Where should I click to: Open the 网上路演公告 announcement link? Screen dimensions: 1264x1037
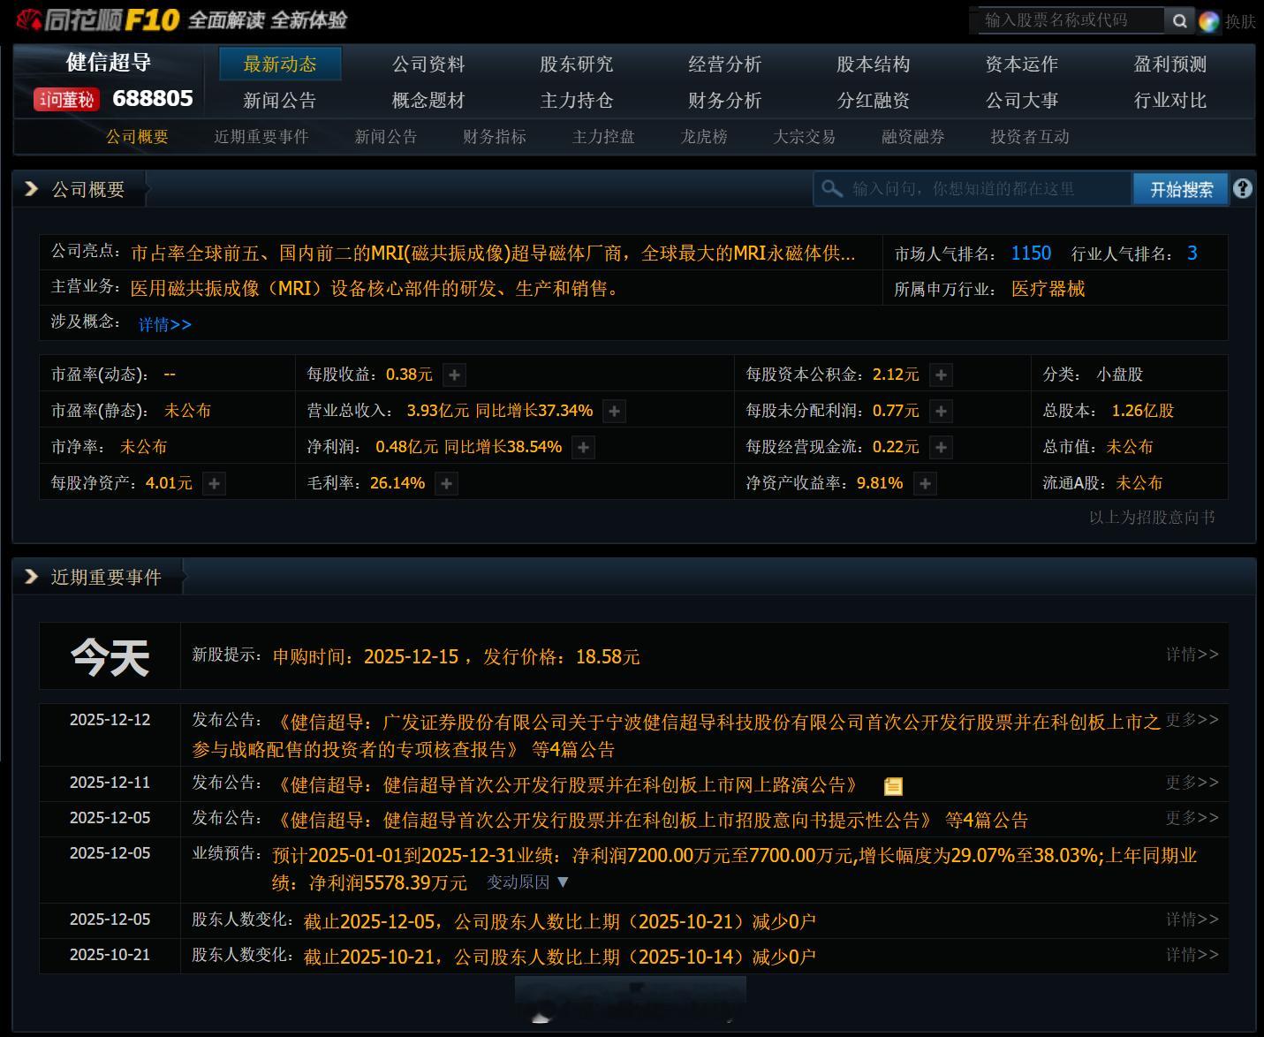(x=567, y=784)
